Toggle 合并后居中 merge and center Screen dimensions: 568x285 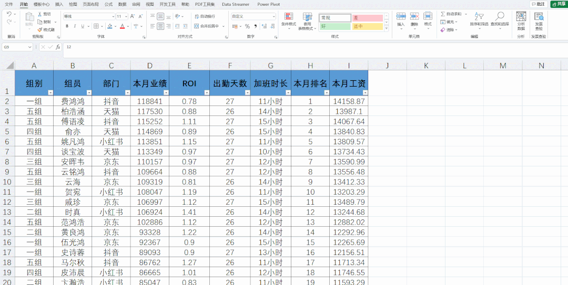coord(207,26)
